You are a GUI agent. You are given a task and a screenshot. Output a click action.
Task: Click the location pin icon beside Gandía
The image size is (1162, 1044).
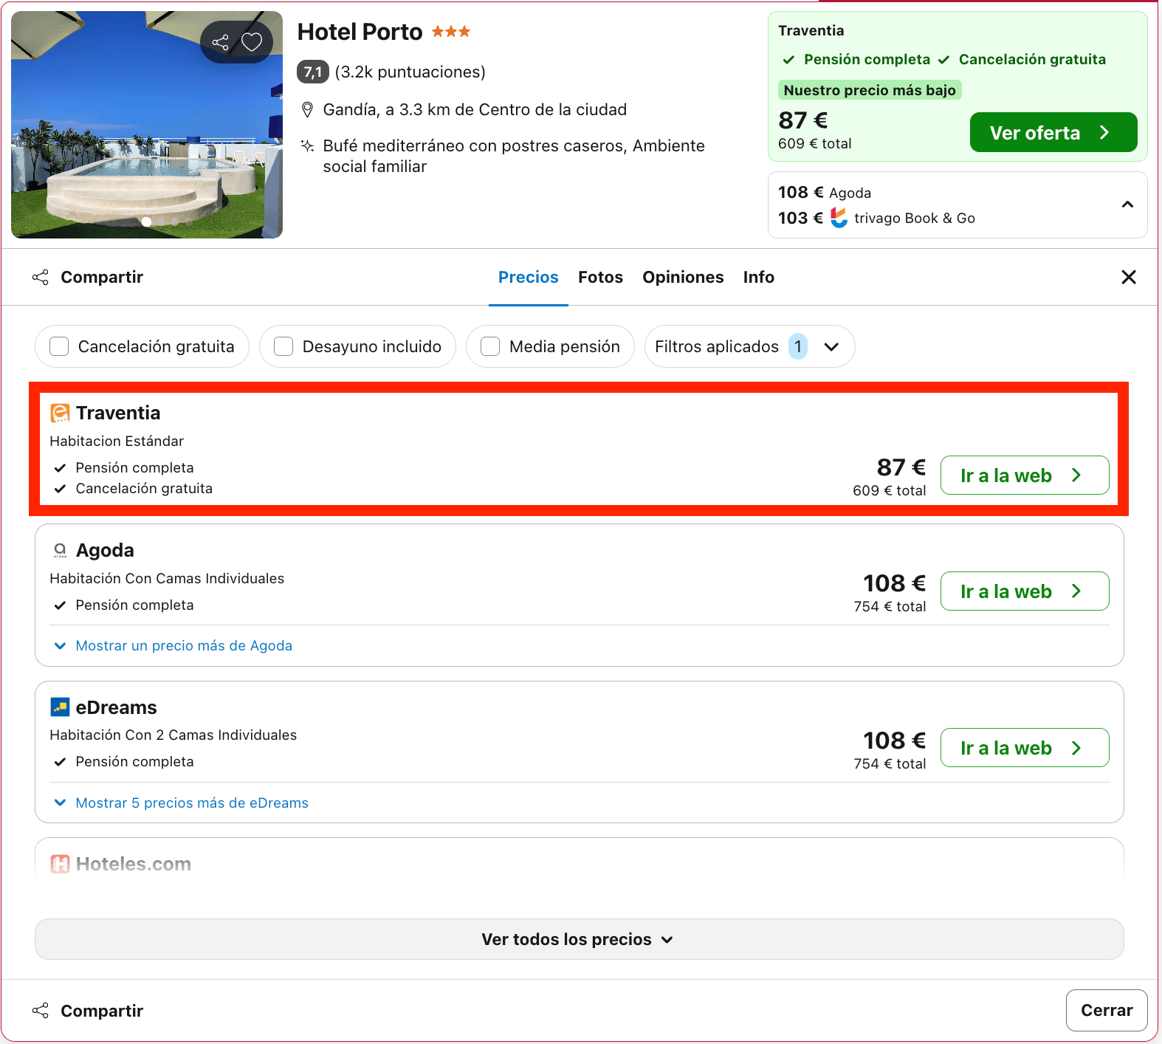coord(308,110)
